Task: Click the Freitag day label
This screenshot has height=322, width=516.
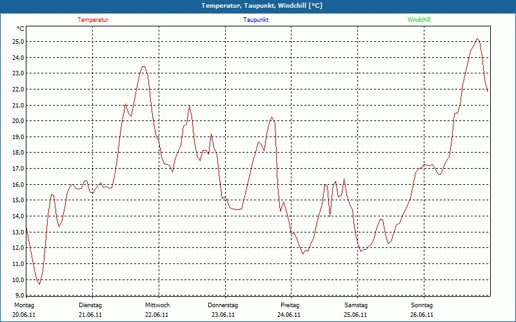Action: [290, 305]
